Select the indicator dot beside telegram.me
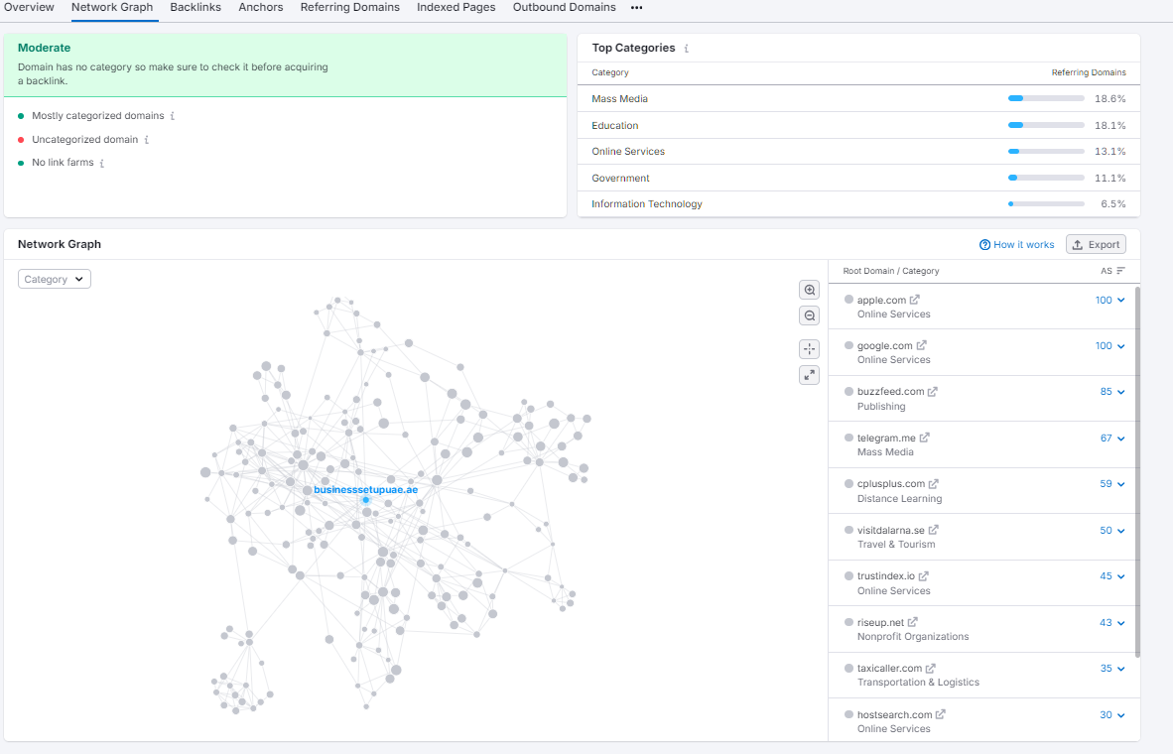Image resolution: width=1173 pixels, height=754 pixels. pos(848,438)
